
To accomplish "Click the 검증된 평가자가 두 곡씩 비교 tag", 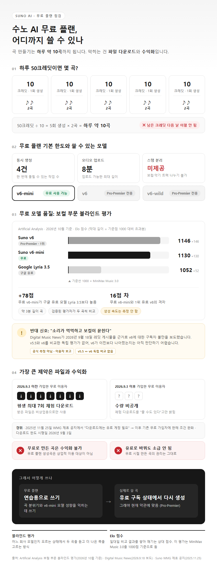I will click(74, 311).
